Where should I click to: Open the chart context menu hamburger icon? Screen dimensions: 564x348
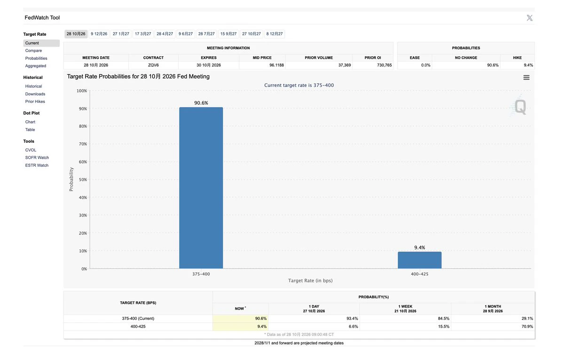(526, 77)
